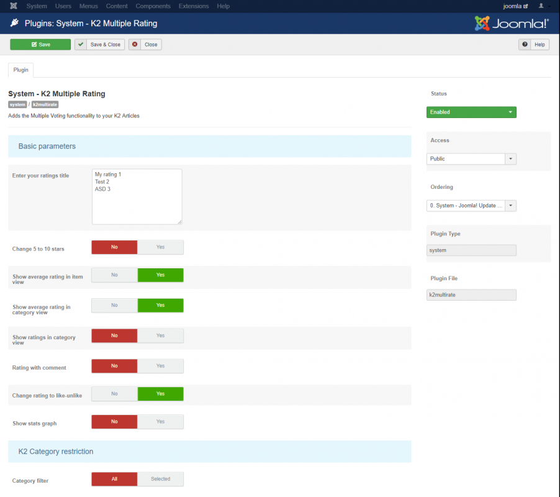
Task: Click the 'System - K2 Multiple Rating' heading
Action: click(x=56, y=94)
